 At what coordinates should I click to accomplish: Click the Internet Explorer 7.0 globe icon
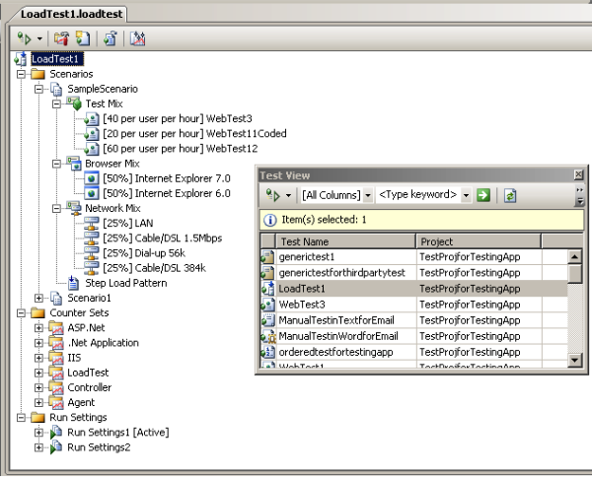point(92,178)
